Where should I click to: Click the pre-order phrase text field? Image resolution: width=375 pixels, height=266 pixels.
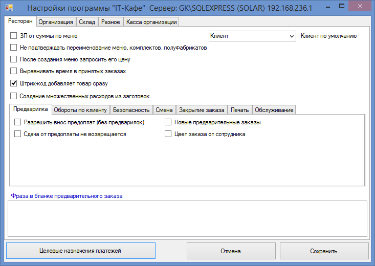[187, 218]
